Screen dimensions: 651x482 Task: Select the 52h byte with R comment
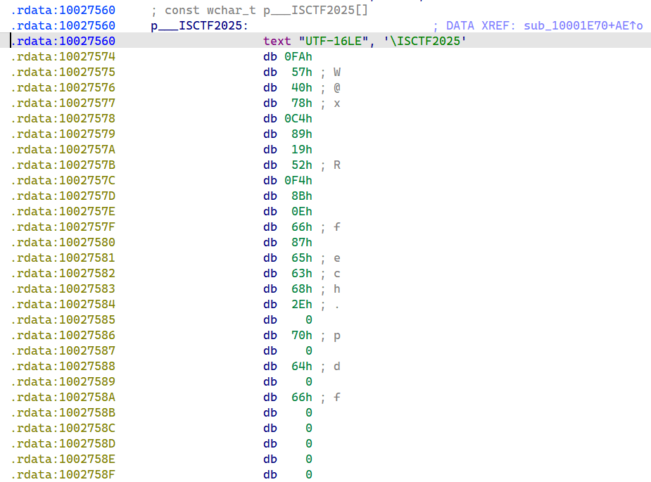pyautogui.click(x=302, y=165)
